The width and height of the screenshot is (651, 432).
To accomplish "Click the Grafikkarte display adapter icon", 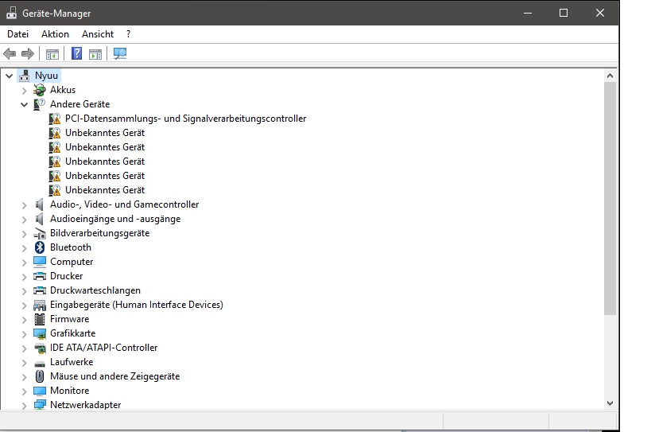I will [x=40, y=333].
